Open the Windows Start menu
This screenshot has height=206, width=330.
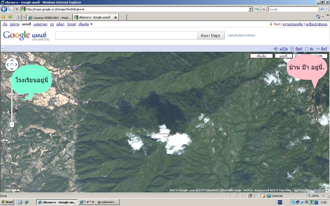point(7,202)
